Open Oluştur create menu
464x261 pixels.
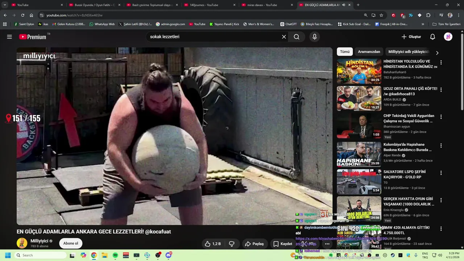coord(411,37)
